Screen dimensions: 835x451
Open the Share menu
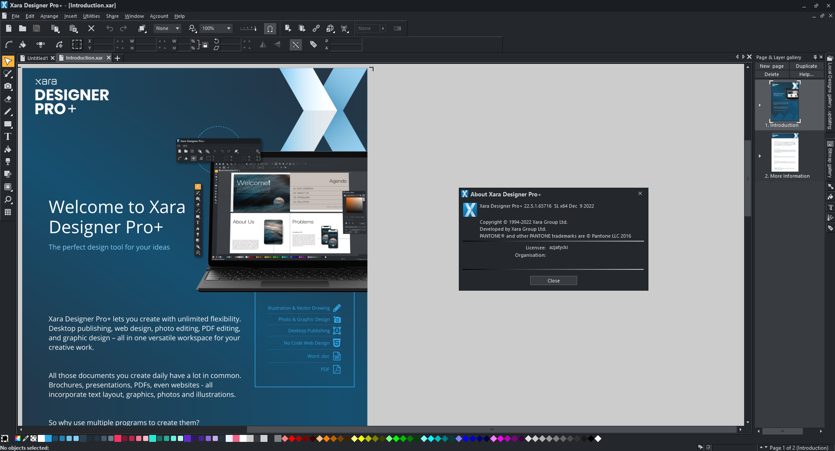coord(112,16)
